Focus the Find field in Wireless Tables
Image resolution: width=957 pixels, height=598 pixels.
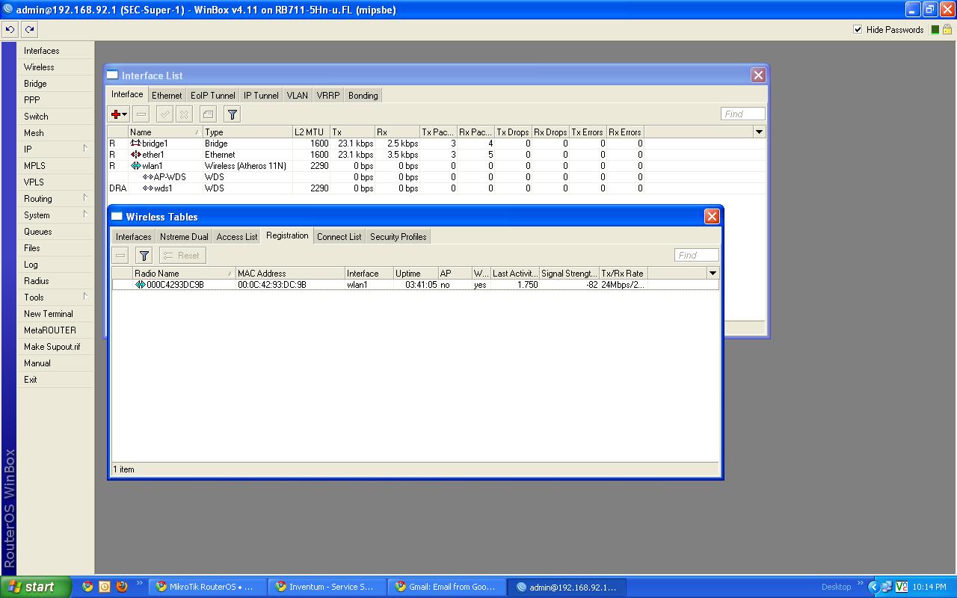[696, 255]
